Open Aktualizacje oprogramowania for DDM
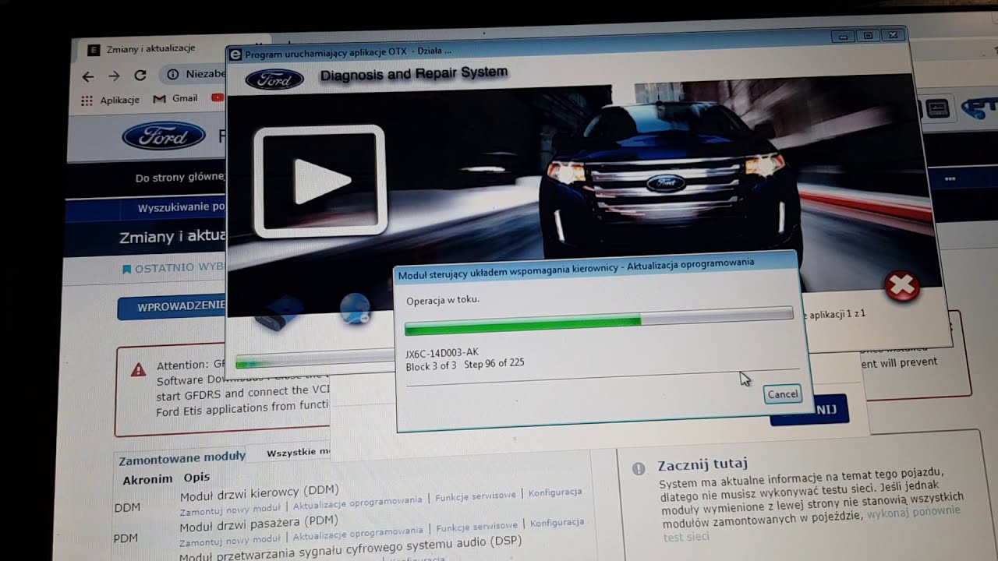 pyautogui.click(x=358, y=503)
